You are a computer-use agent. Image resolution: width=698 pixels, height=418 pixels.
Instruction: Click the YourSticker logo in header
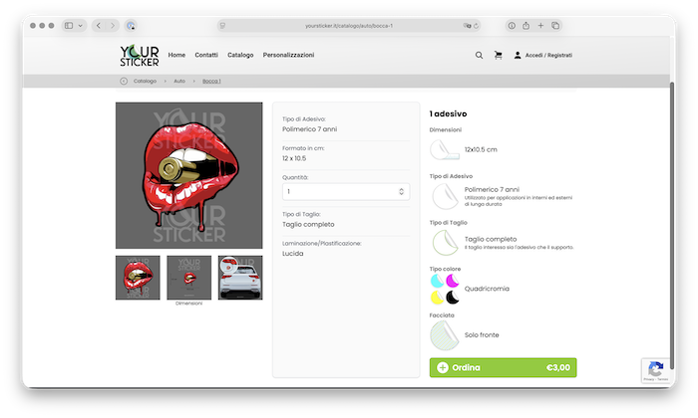pyautogui.click(x=139, y=56)
